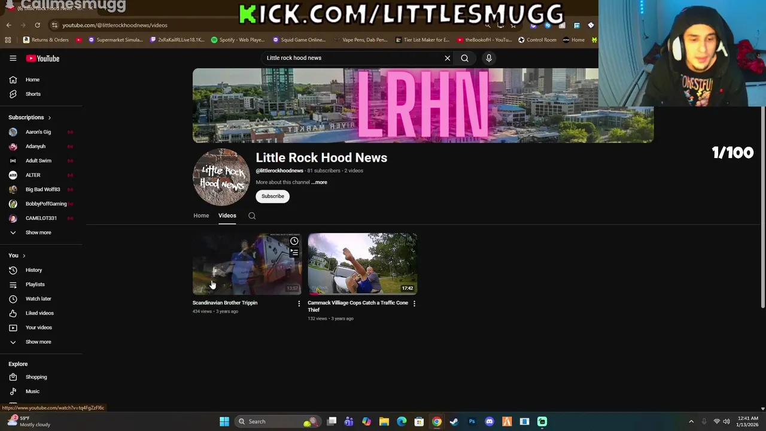Open the Windows Start menu
This screenshot has width=766, height=431.
tap(224, 421)
